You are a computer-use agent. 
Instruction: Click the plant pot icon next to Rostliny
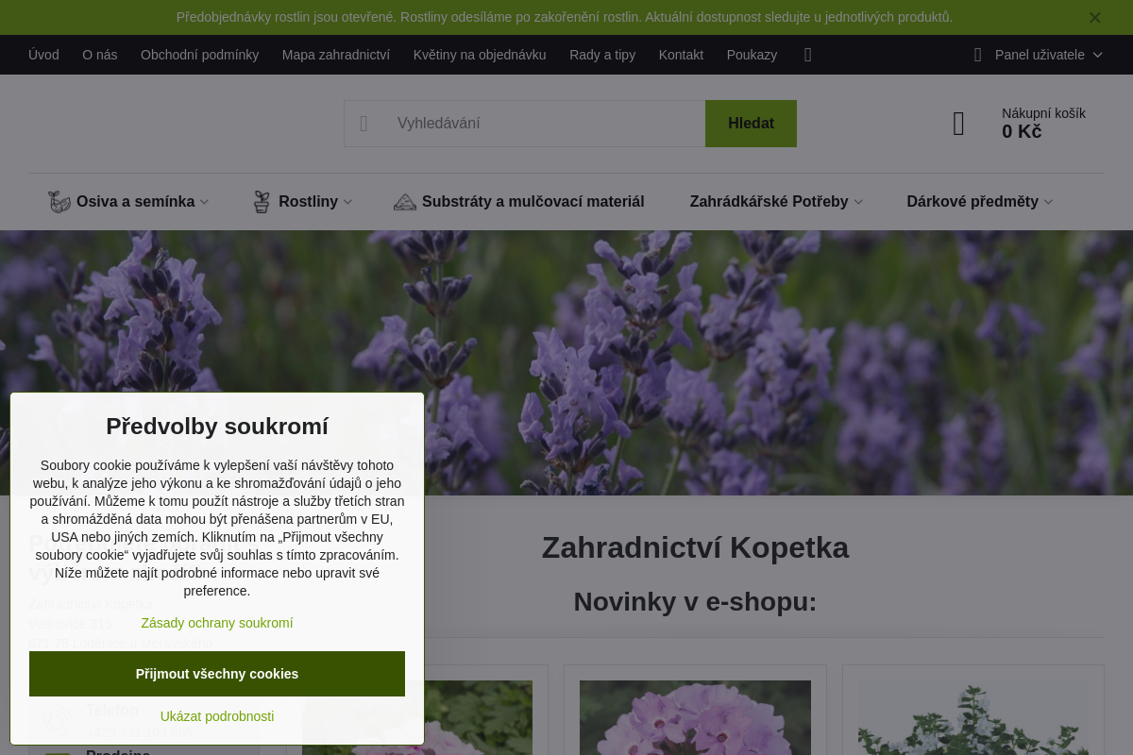tap(261, 201)
